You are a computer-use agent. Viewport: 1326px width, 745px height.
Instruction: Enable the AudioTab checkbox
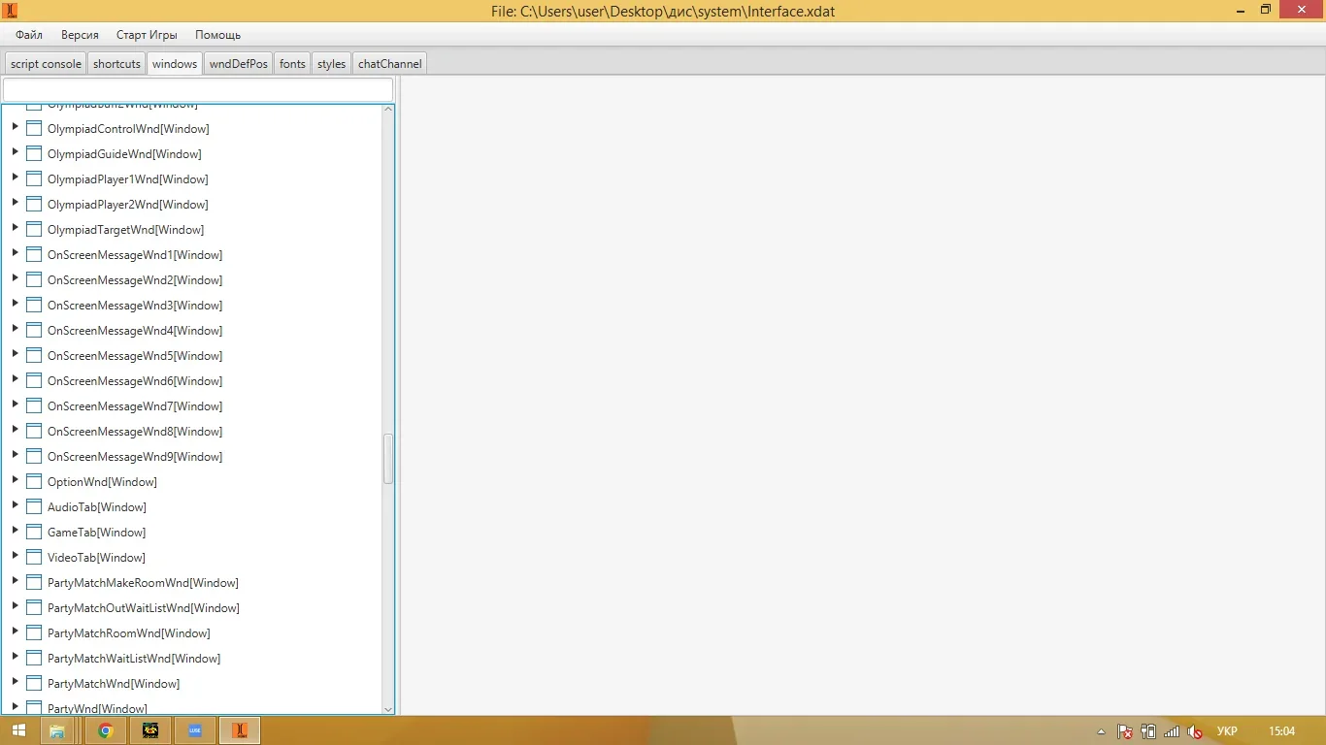tap(34, 505)
